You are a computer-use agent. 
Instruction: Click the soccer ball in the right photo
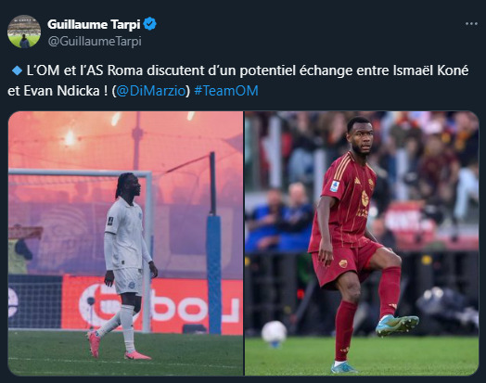[274, 334]
